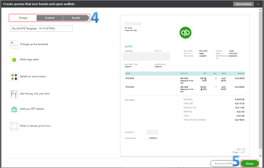The width and height of the screenshot is (264, 168).
Task: Click the Share feedback button
Action: tap(243, 4)
